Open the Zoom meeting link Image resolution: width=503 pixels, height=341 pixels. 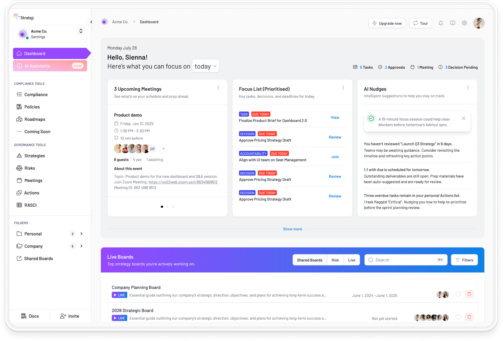click(x=183, y=182)
